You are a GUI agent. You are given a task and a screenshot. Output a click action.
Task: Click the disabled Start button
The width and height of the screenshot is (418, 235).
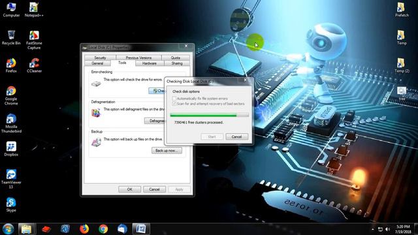[x=212, y=136]
